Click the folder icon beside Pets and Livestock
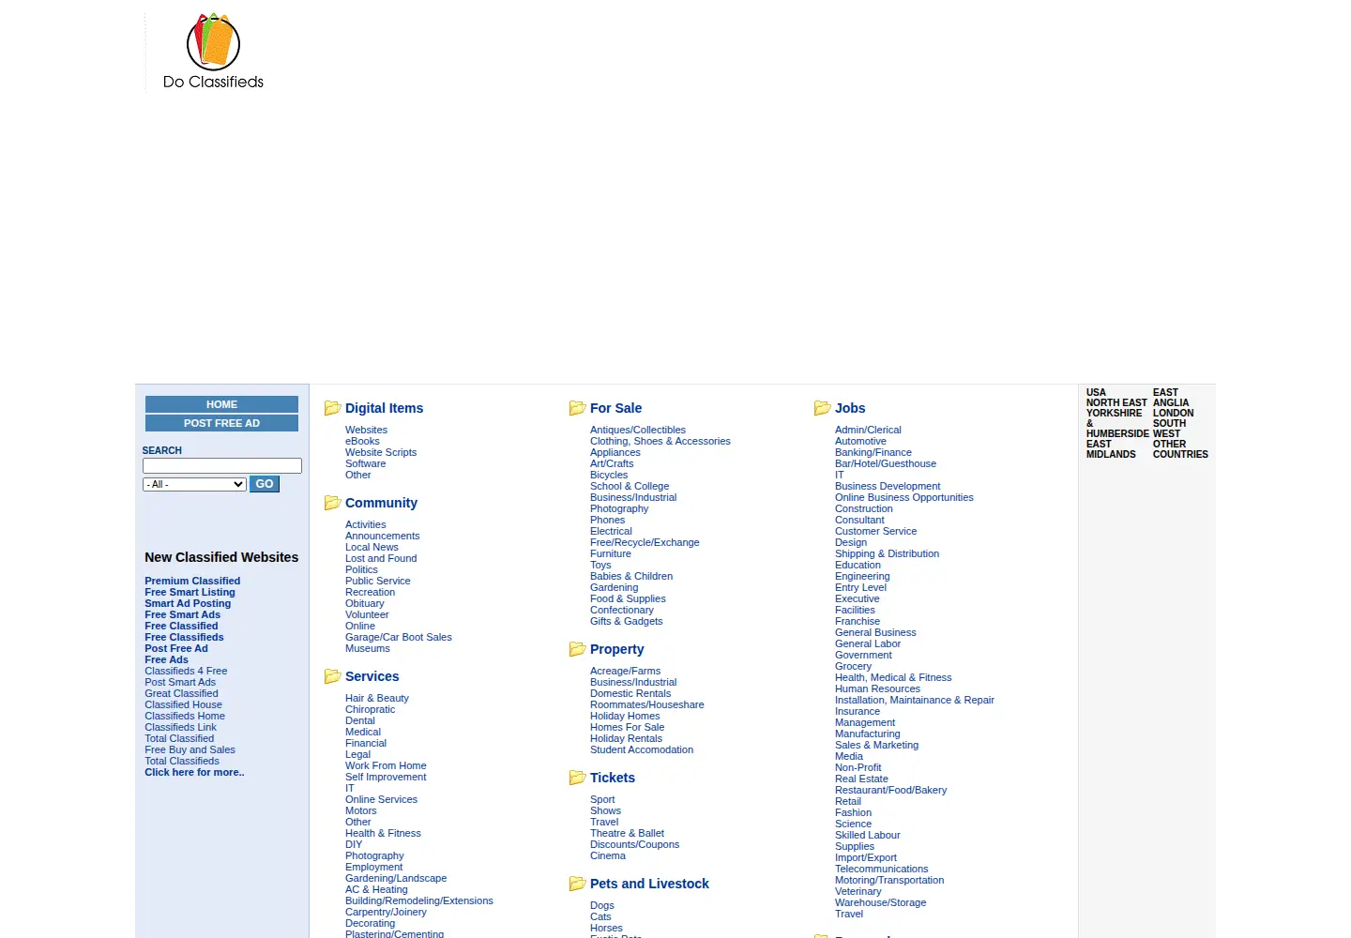This screenshot has height=938, width=1351. 577,884
